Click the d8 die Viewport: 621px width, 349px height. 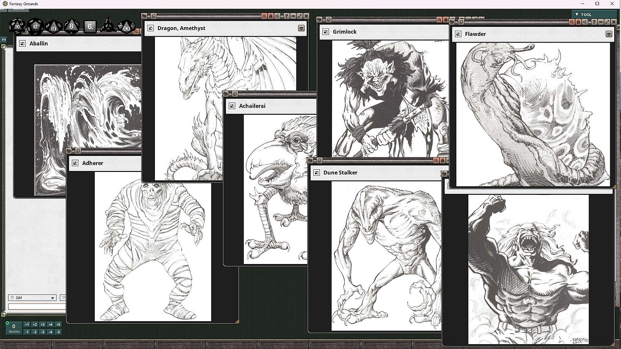pos(71,26)
